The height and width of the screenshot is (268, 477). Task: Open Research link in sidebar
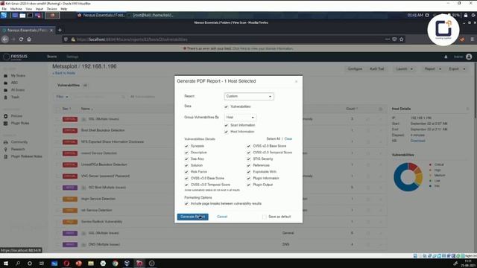point(18,149)
